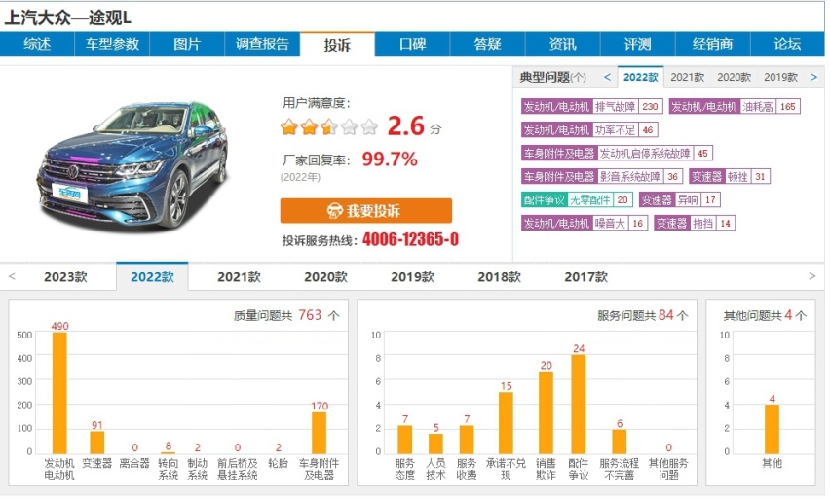This screenshot has width=830, height=498.
Task: Click the 其他问题共 4 个 heading
Action: (x=765, y=315)
